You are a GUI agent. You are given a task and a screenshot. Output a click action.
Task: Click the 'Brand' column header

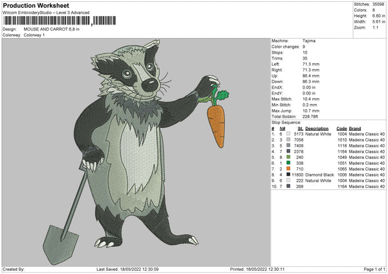tap(355, 129)
